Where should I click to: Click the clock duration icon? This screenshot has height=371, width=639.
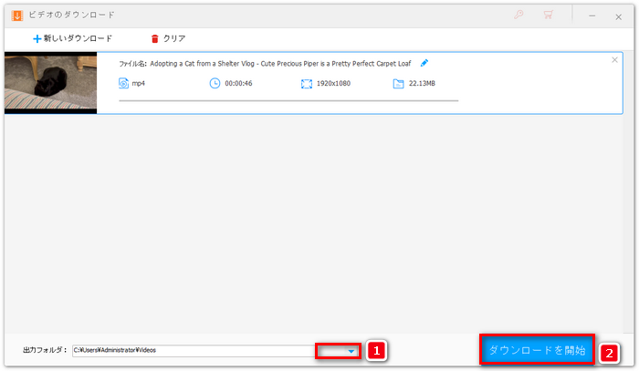[x=215, y=84]
